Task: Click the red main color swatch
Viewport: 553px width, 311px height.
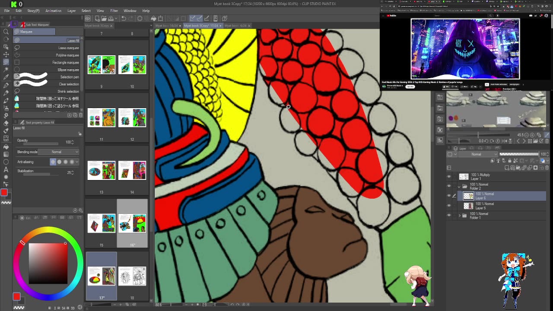Action: pyautogui.click(x=4, y=192)
